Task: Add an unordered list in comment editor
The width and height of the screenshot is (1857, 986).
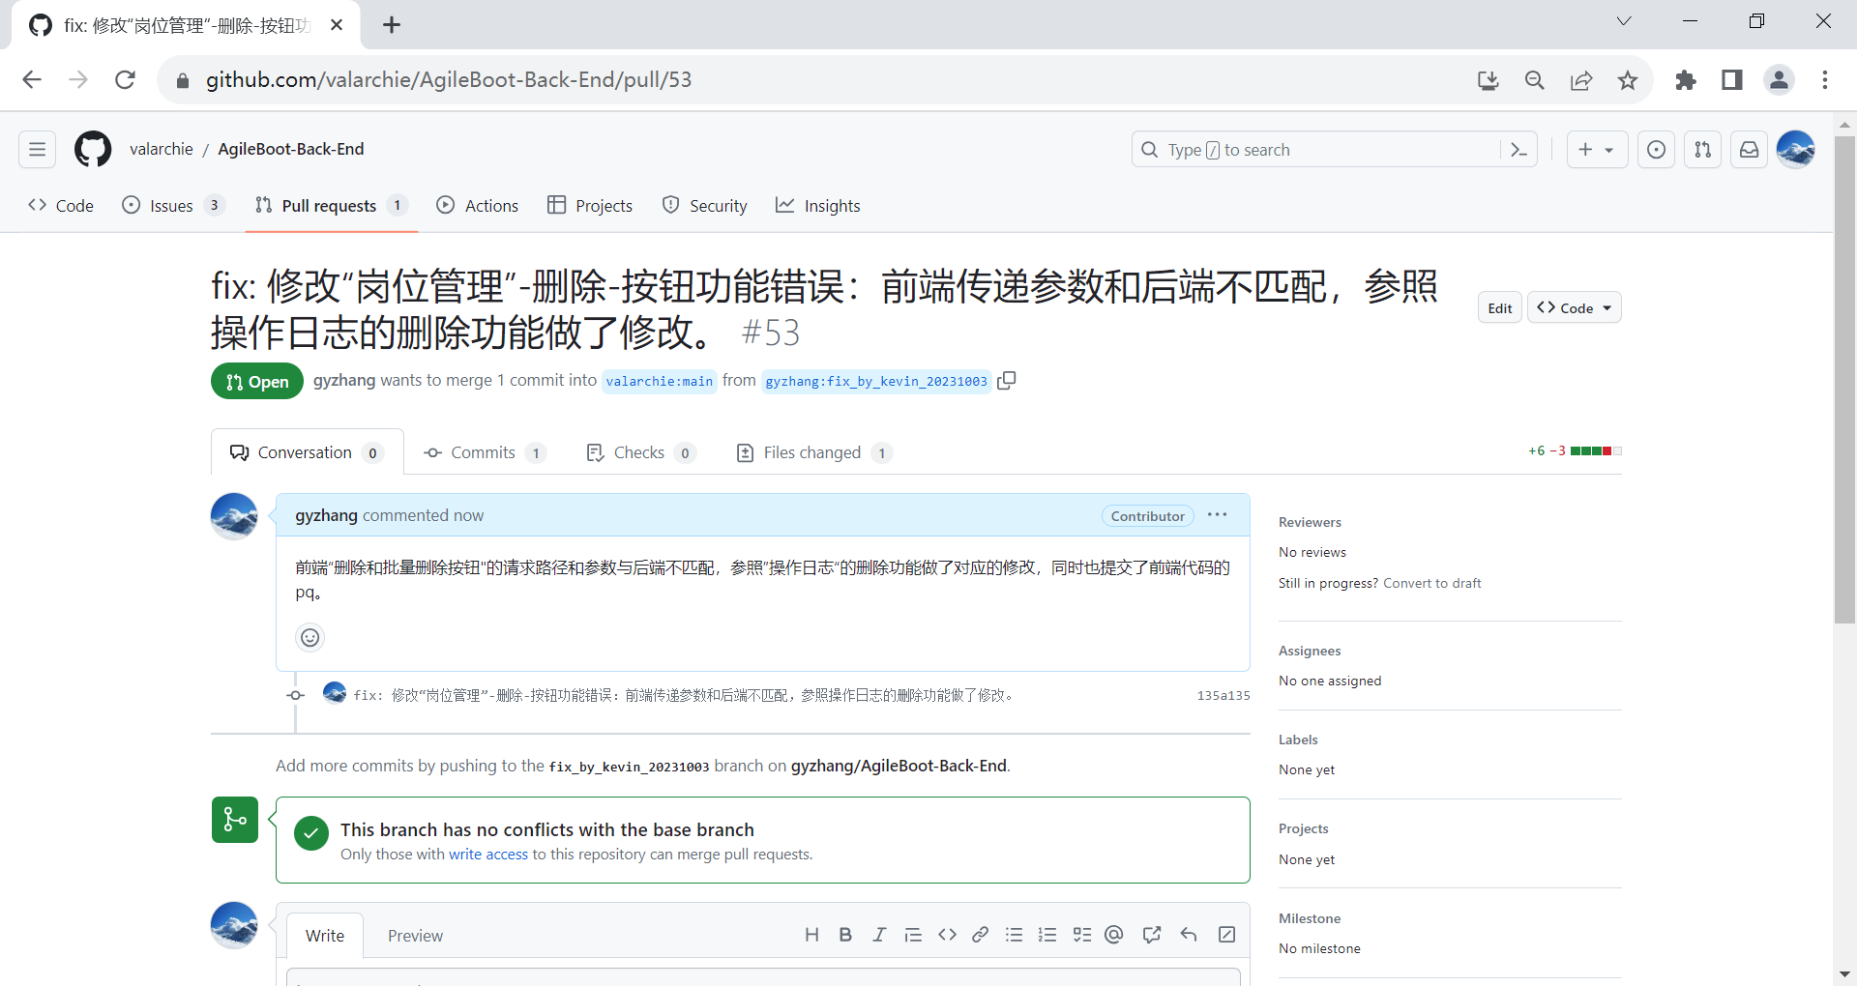Action: pos(1014,935)
